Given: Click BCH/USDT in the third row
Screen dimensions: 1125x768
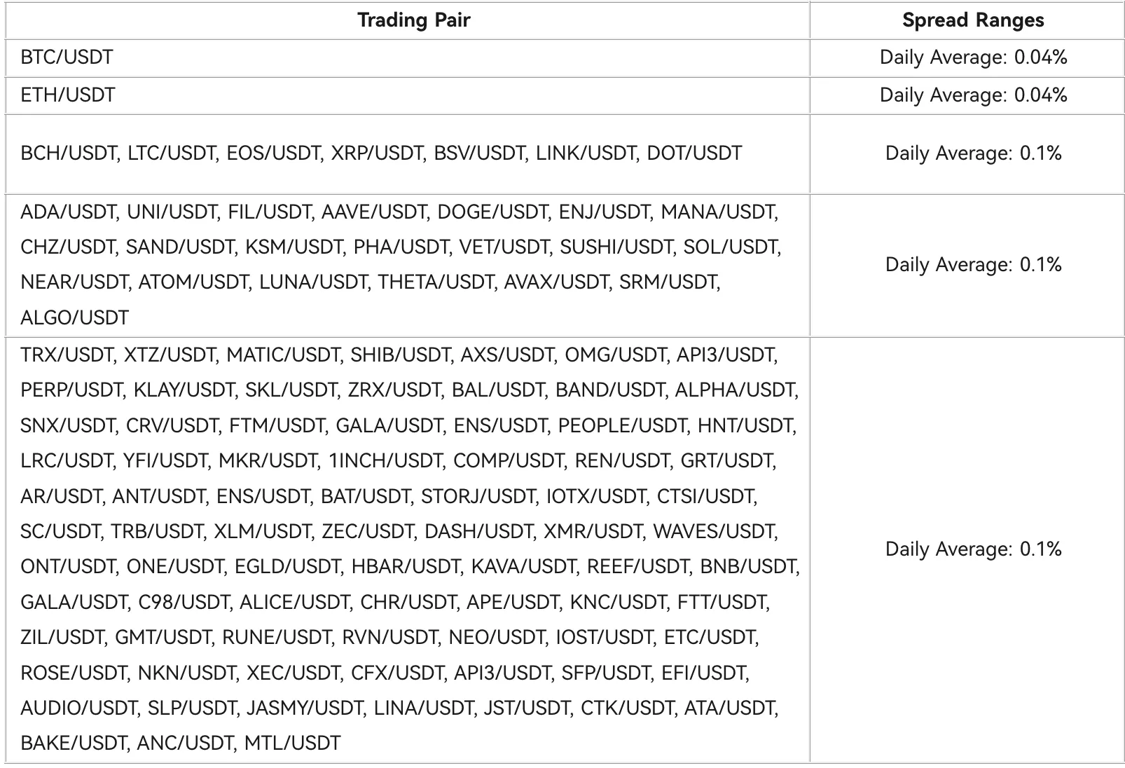Looking at the screenshot, I should point(69,153).
